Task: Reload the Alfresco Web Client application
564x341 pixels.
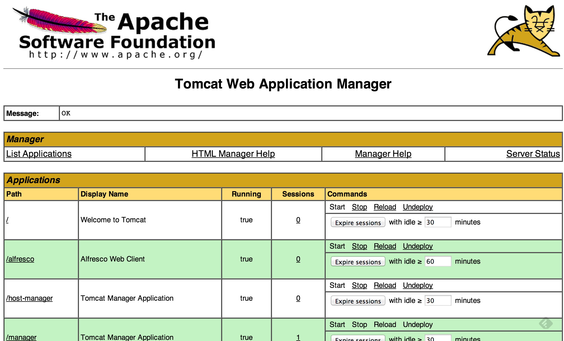Action: [x=385, y=246]
